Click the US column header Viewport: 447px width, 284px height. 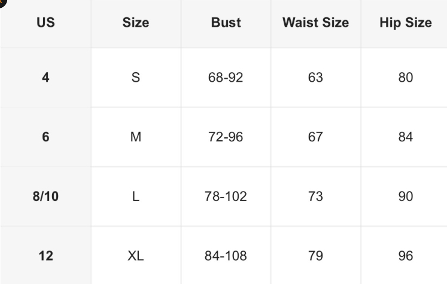[x=45, y=23]
